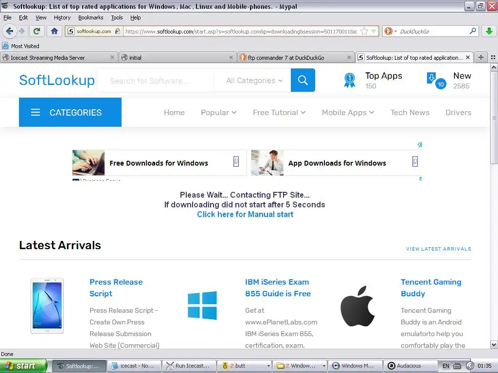This screenshot has width=498, height=373.
Task: Click the New downloads badge icon with 10
Action: click(x=437, y=81)
